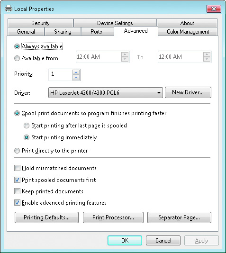Image resolution: width=226 pixels, height=253 pixels.
Task: Decrease Priority with the down arrow
Action: [x=76, y=77]
